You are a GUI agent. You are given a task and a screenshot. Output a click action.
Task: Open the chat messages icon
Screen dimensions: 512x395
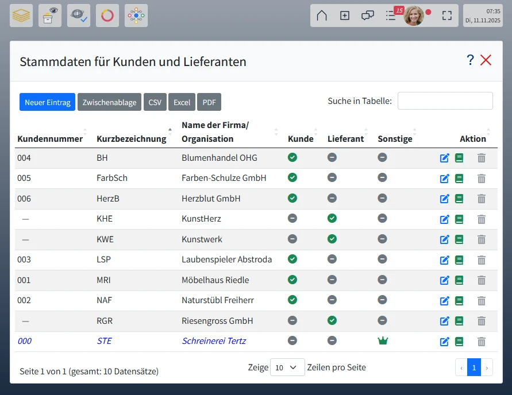point(368,16)
